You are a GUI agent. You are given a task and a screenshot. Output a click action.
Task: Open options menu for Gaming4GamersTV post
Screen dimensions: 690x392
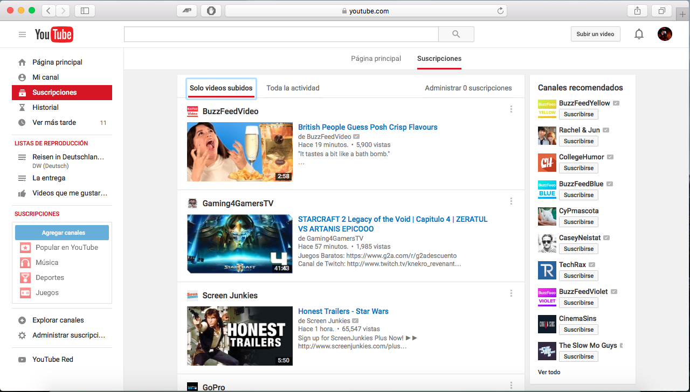[511, 201]
